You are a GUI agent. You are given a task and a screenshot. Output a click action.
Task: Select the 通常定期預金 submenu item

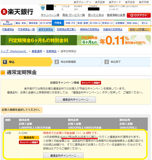[x=46, y=30]
